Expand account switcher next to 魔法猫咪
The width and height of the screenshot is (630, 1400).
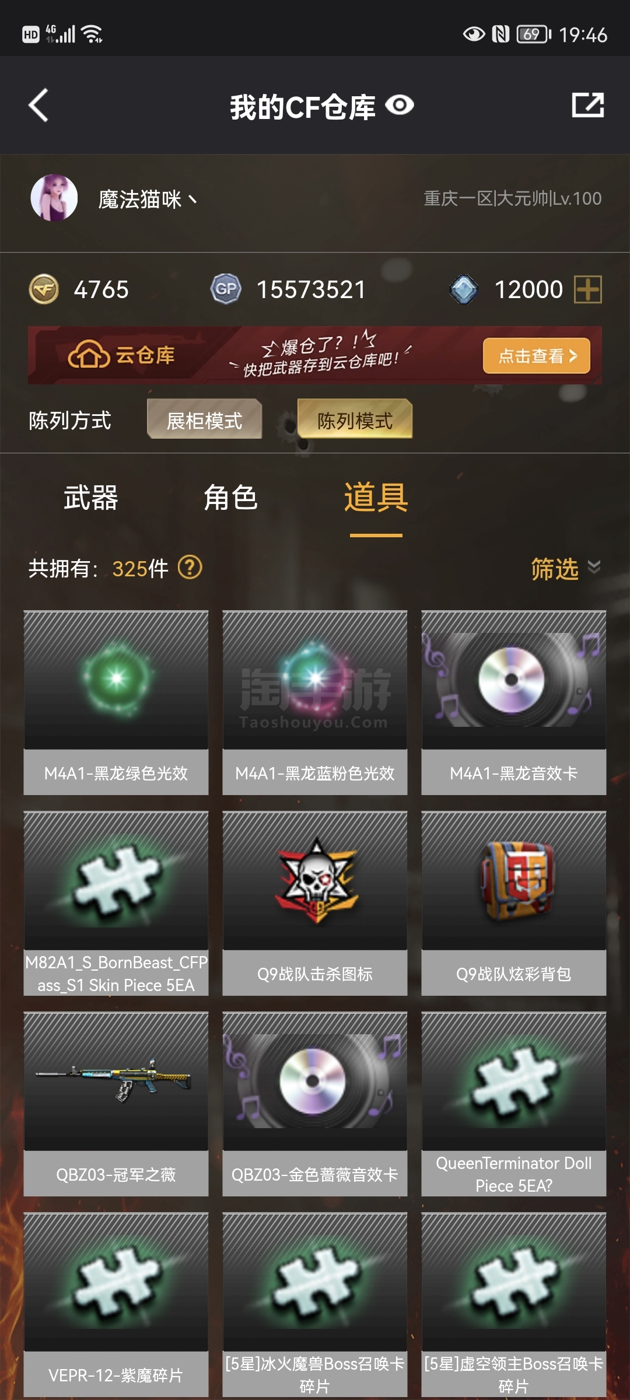tap(193, 200)
